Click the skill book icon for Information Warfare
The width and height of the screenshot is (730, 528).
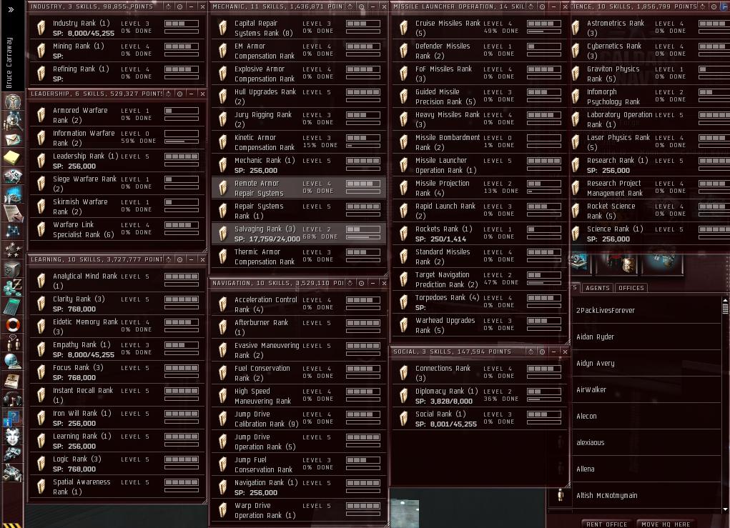[x=41, y=138]
